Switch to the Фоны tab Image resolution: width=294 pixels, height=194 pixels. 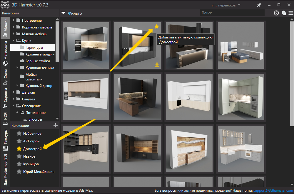click(x=5, y=77)
